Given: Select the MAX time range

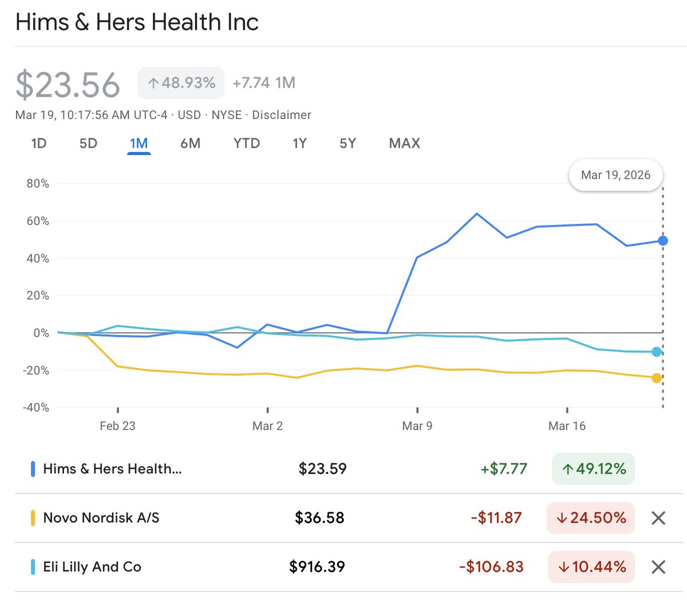Looking at the screenshot, I should (404, 143).
